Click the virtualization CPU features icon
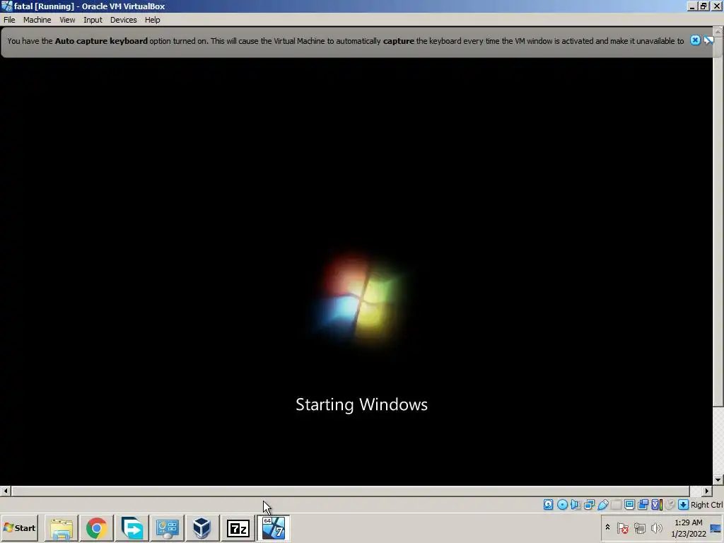Viewport: 724px width, 543px height. click(x=657, y=505)
